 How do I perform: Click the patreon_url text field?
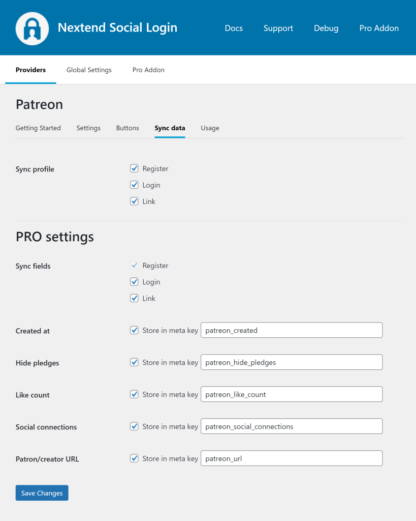tap(292, 458)
